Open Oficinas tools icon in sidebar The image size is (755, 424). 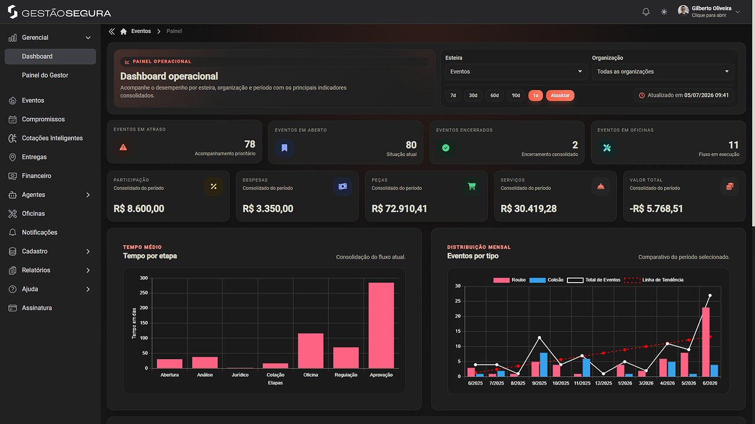[12, 214]
